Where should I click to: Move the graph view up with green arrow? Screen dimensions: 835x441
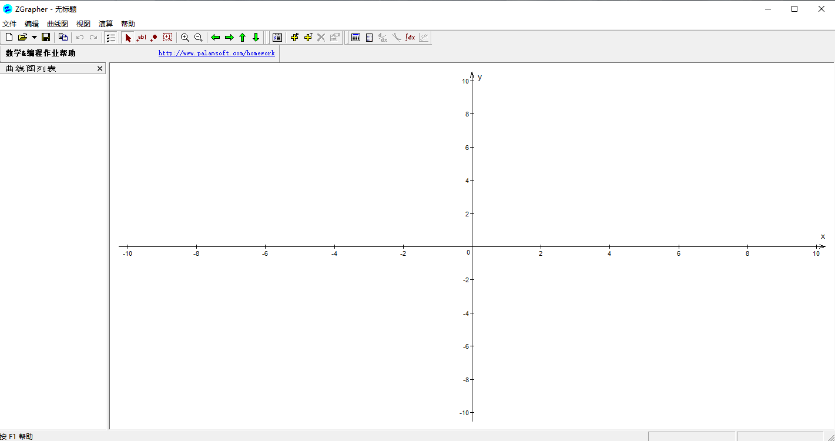(242, 38)
